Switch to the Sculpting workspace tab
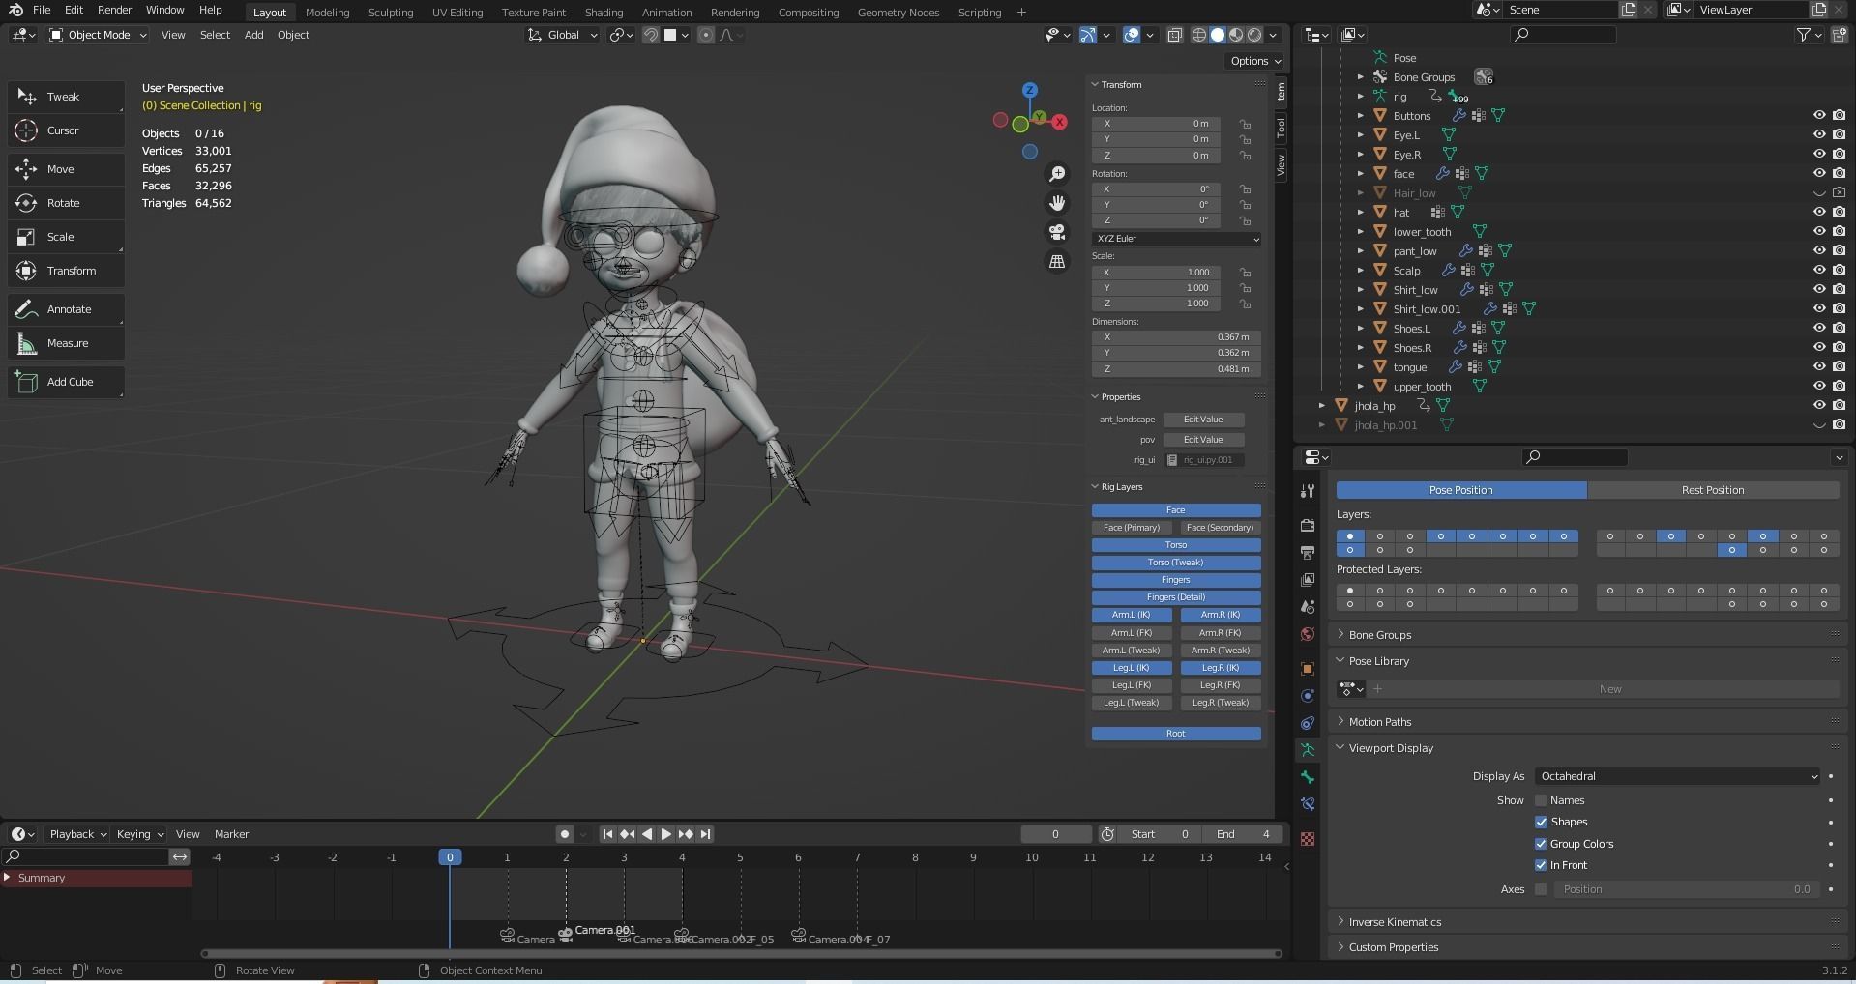 391,13
